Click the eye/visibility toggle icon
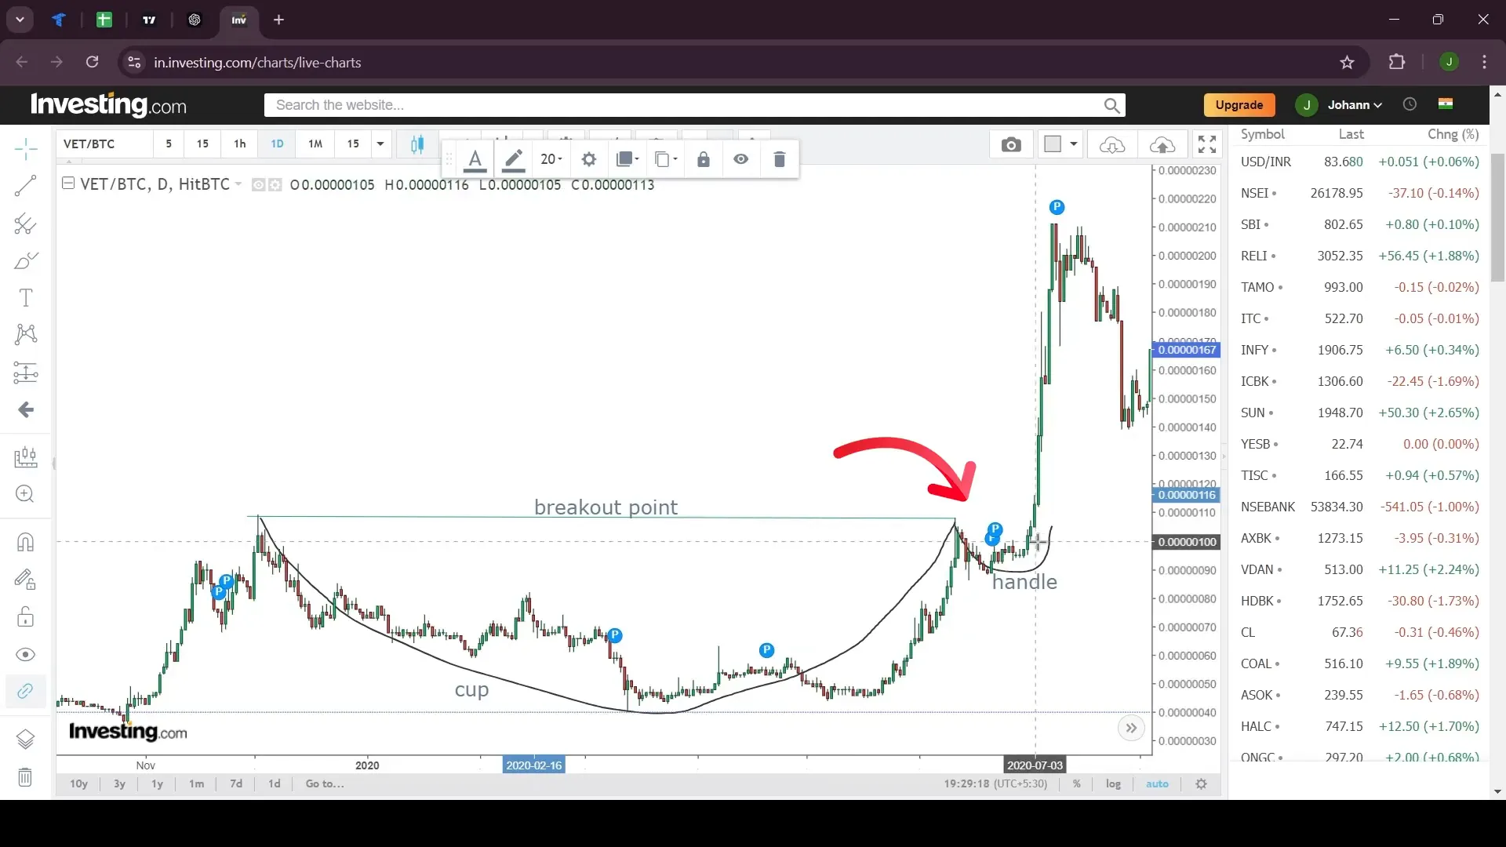This screenshot has width=1506, height=847. click(740, 159)
